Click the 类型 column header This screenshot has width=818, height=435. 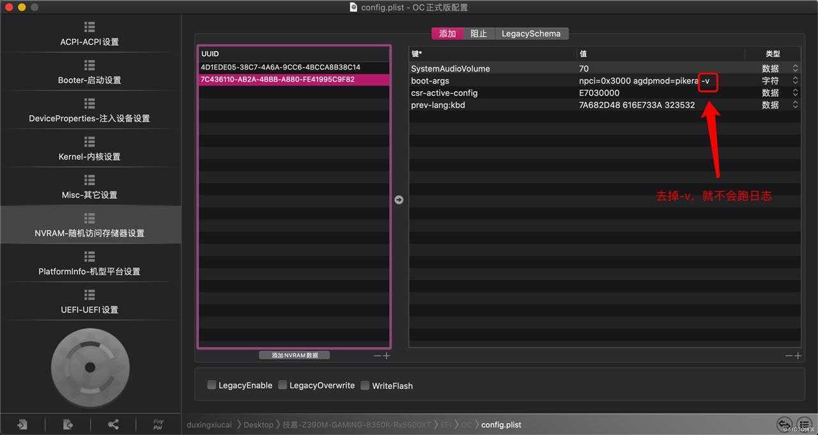tap(773, 54)
